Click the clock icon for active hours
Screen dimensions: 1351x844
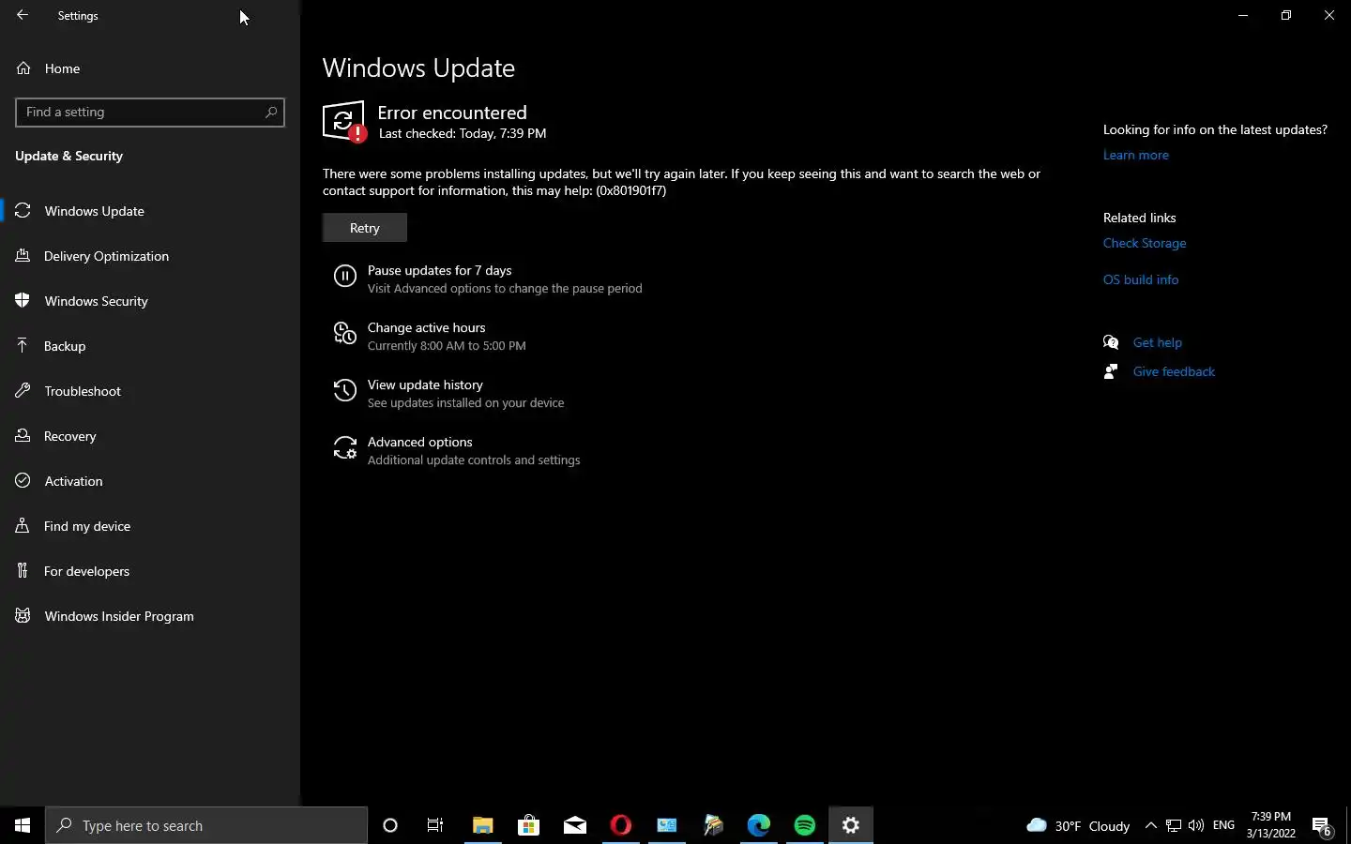(345, 333)
